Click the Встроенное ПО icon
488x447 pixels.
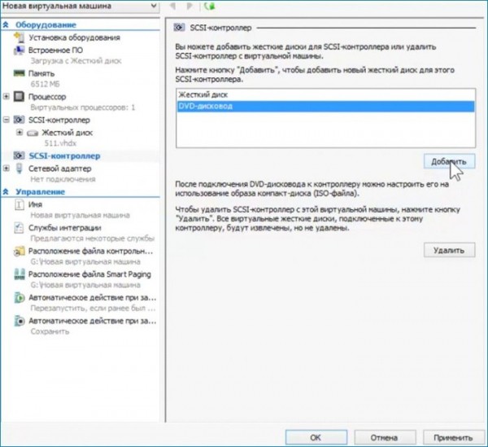click(19, 50)
